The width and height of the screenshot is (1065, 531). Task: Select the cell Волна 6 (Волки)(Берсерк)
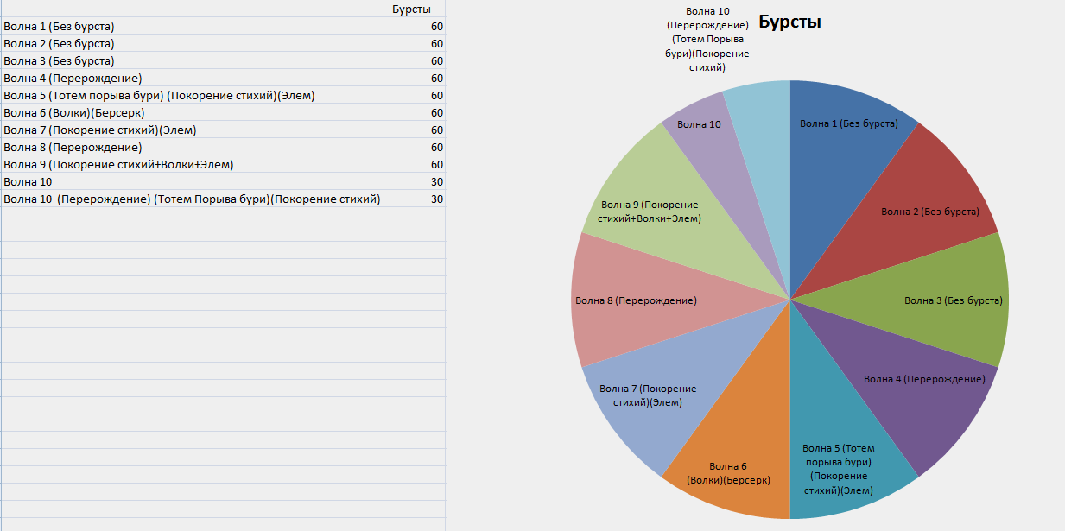195,112
